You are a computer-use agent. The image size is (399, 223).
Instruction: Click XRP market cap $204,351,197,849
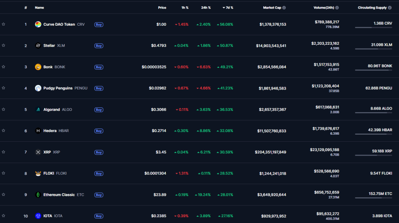coord(270,152)
